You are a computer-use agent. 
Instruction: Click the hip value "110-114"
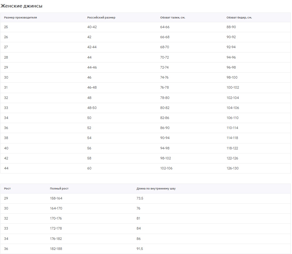coord(232,128)
